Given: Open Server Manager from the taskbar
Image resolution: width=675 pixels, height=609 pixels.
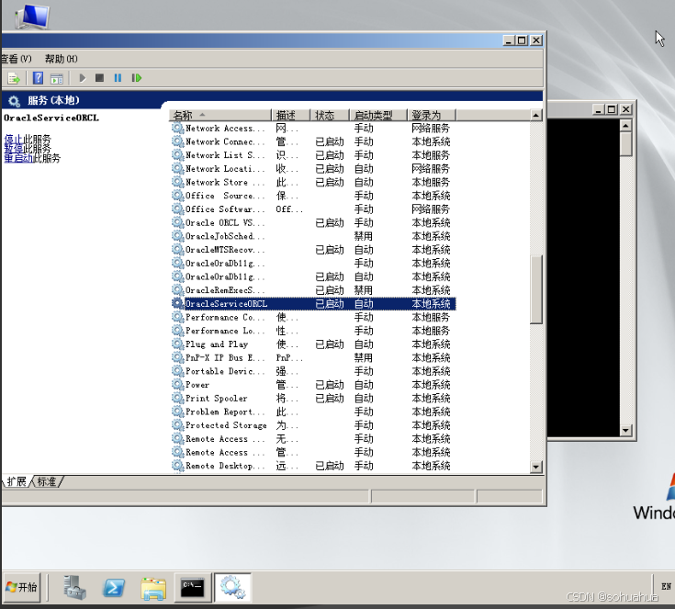Looking at the screenshot, I should (75, 587).
